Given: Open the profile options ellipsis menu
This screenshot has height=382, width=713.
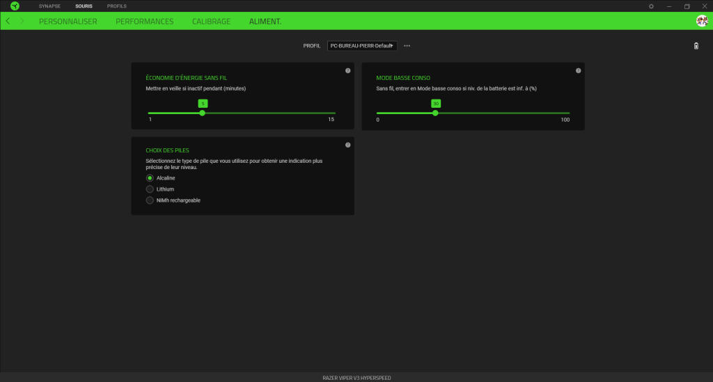Looking at the screenshot, I should point(407,46).
